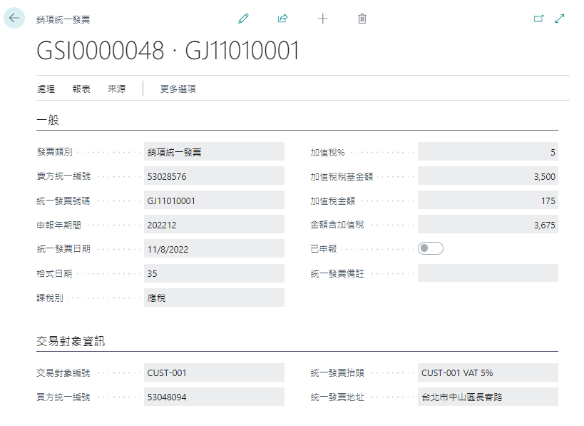
Task: Open the 來源 menu
Action: click(116, 88)
